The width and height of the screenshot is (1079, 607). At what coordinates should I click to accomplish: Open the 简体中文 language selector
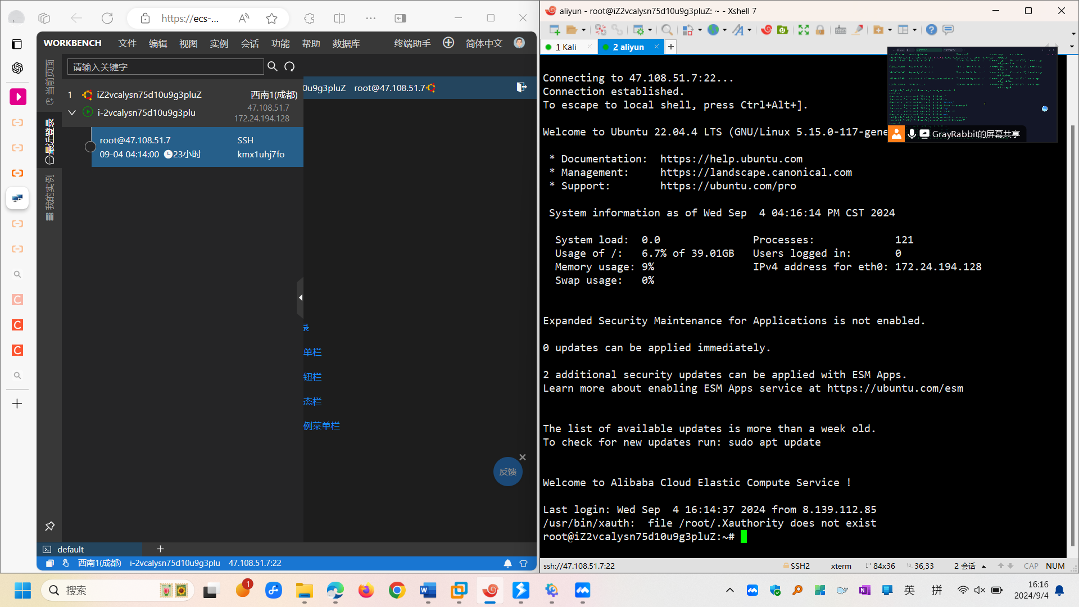click(x=484, y=43)
